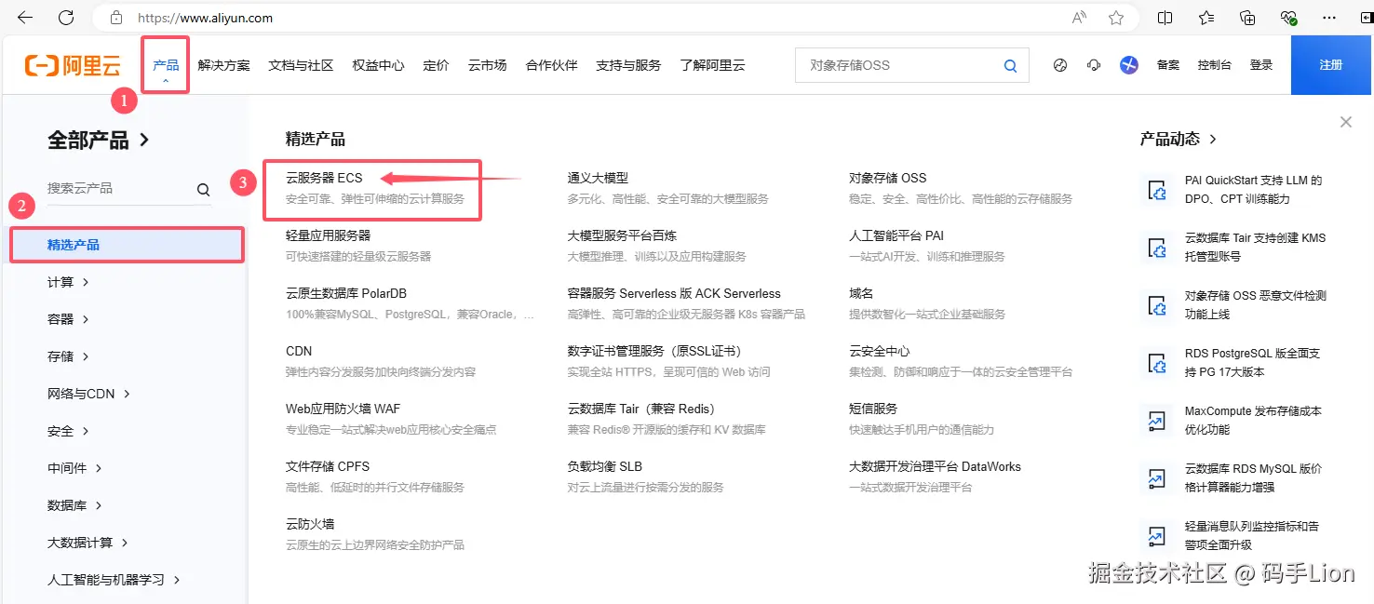
Task: Open the 产品 menu
Action: pos(166,65)
